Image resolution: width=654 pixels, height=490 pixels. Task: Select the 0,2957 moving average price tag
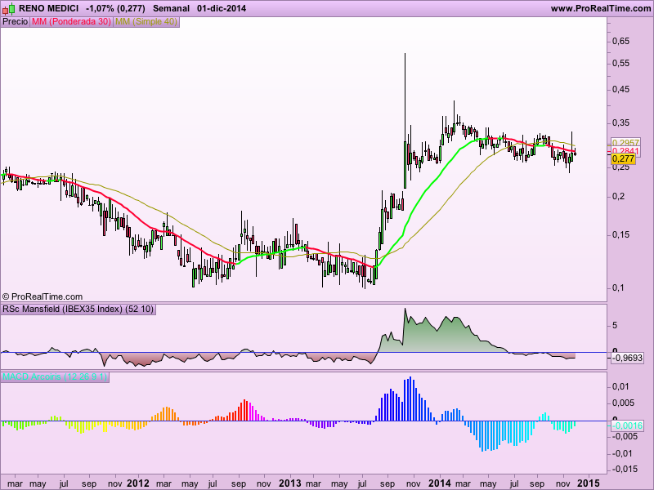(625, 142)
